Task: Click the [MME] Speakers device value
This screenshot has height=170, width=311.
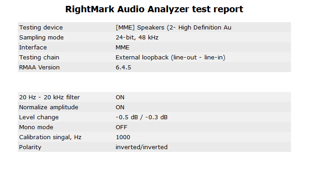Action: 173,28
